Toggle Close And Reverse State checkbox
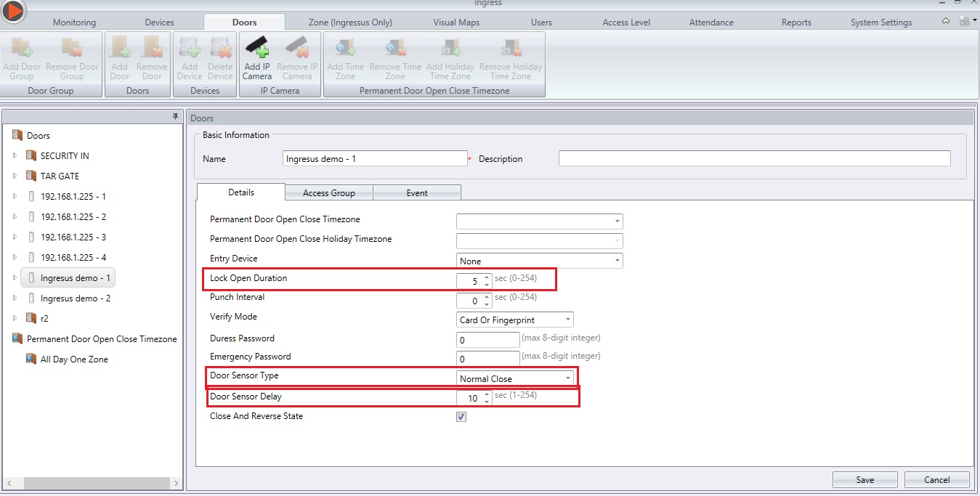 click(461, 417)
